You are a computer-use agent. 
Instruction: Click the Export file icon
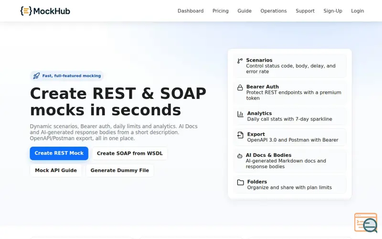point(241,135)
